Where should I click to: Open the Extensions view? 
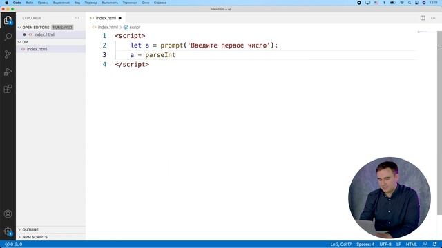click(8, 89)
